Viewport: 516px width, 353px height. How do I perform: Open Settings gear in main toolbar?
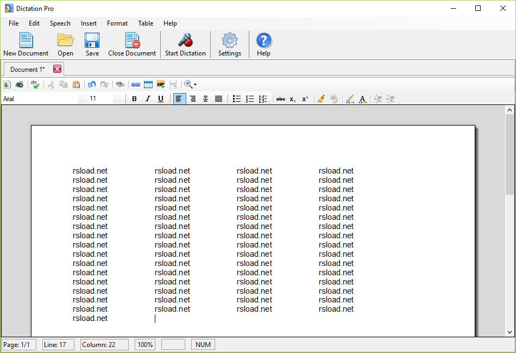229,45
